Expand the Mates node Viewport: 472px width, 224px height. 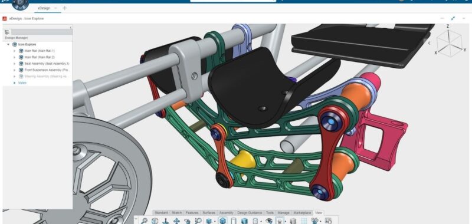click(x=14, y=83)
